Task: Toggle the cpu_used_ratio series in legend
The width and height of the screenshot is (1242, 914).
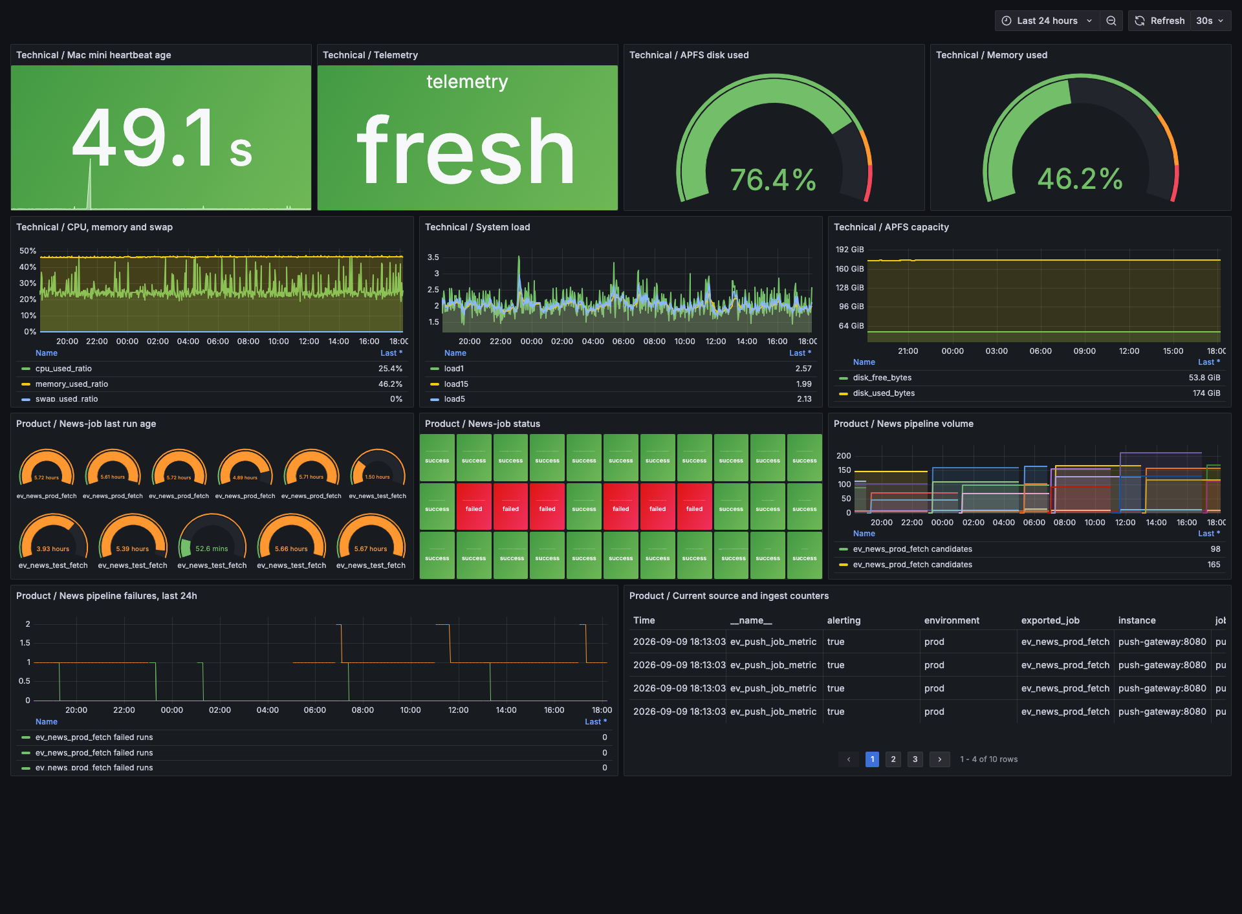Action: pyautogui.click(x=63, y=369)
